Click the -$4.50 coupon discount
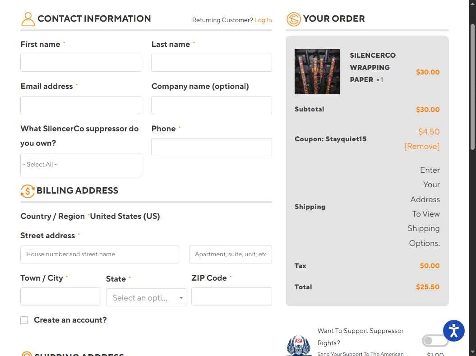476x356 pixels. (427, 131)
